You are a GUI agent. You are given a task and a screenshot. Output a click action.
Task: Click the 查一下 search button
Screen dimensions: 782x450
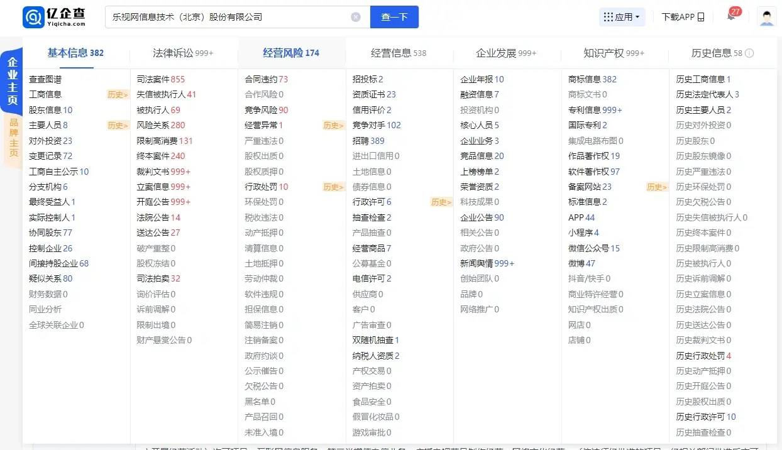394,17
